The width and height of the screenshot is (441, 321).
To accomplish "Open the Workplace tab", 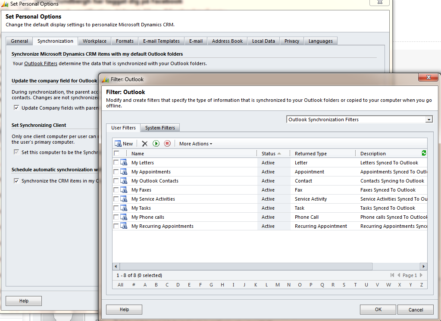I will 94,41.
